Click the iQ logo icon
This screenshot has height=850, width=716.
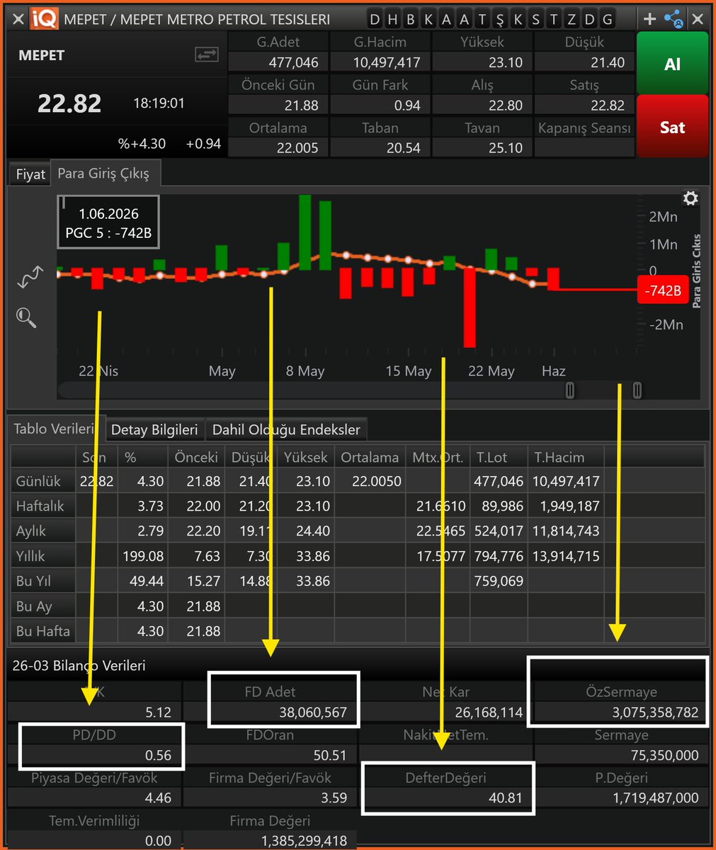tap(45, 19)
